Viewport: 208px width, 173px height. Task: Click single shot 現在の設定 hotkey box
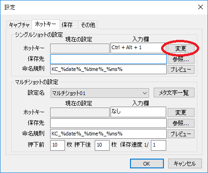[x=80, y=49]
